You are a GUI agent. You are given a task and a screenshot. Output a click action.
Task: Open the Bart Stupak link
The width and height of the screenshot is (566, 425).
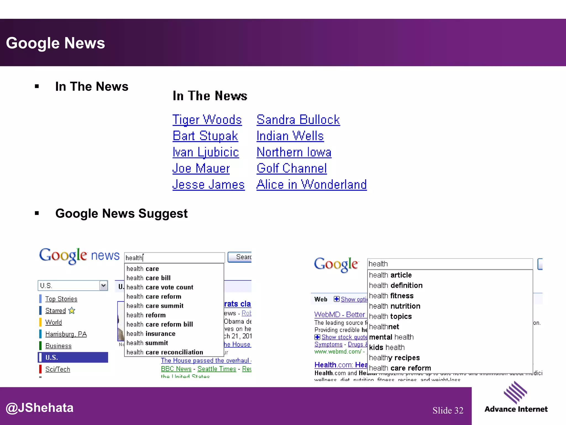pos(205,136)
